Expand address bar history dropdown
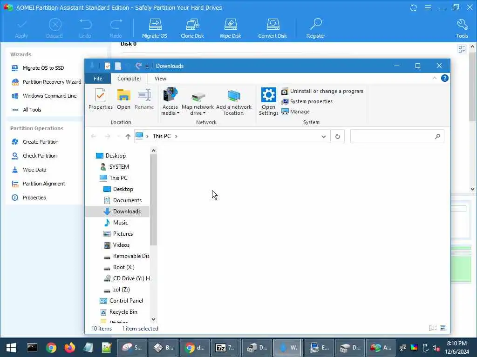The width and height of the screenshot is (477, 357). pos(323,136)
